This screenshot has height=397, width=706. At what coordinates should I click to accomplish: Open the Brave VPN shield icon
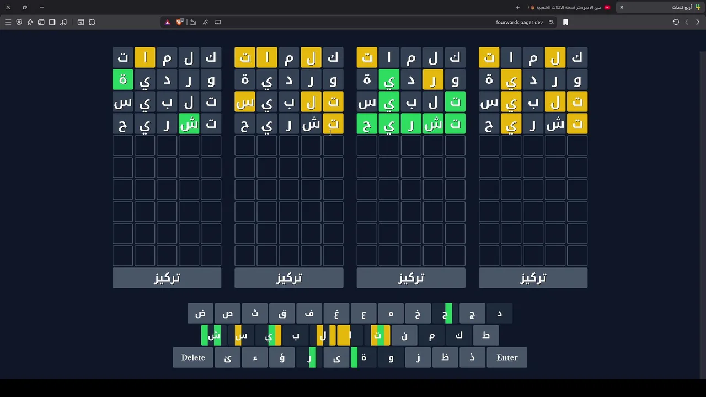[19, 22]
